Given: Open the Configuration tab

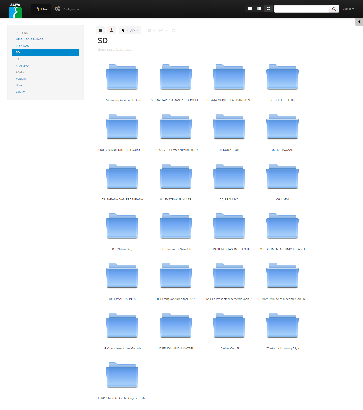Looking at the screenshot, I should pyautogui.click(x=68, y=9).
